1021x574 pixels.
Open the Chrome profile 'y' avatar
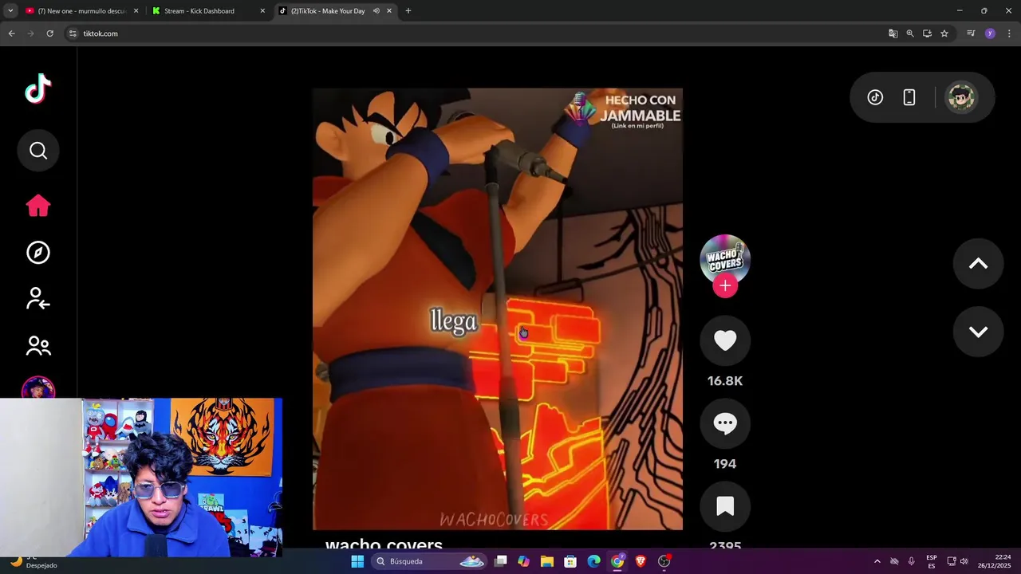(x=990, y=33)
